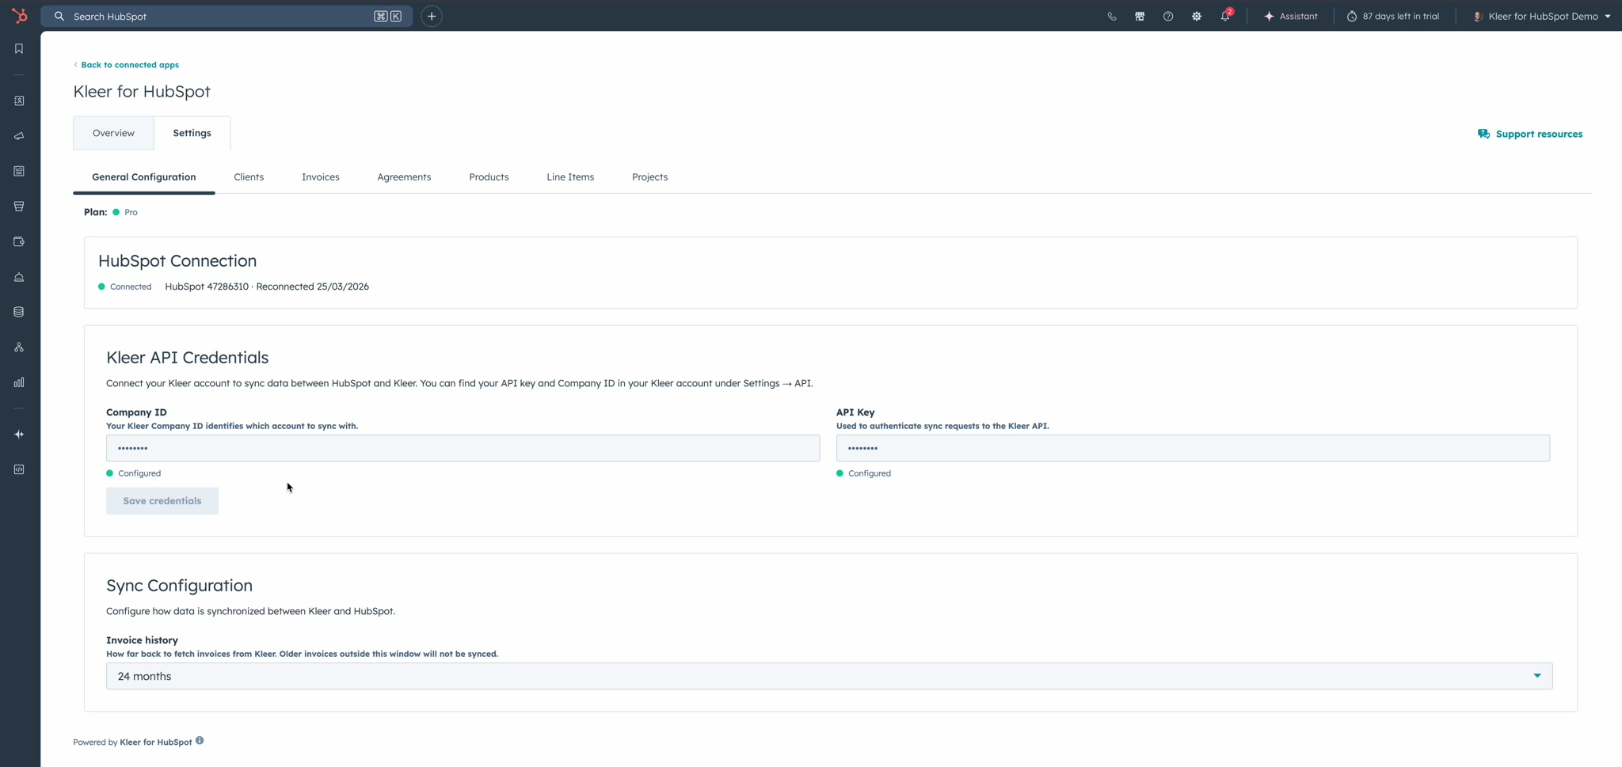Open the Commerce wallet sidebar icon

pos(19,241)
